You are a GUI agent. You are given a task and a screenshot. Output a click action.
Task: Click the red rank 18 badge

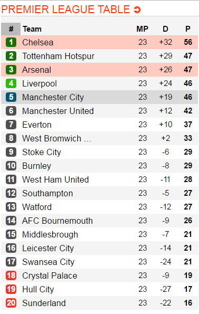[11, 275]
